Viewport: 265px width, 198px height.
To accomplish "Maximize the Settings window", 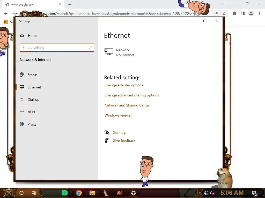I will pos(205,21).
